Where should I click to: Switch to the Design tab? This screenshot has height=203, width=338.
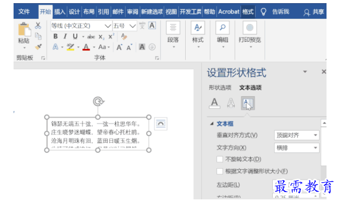coord(75,11)
